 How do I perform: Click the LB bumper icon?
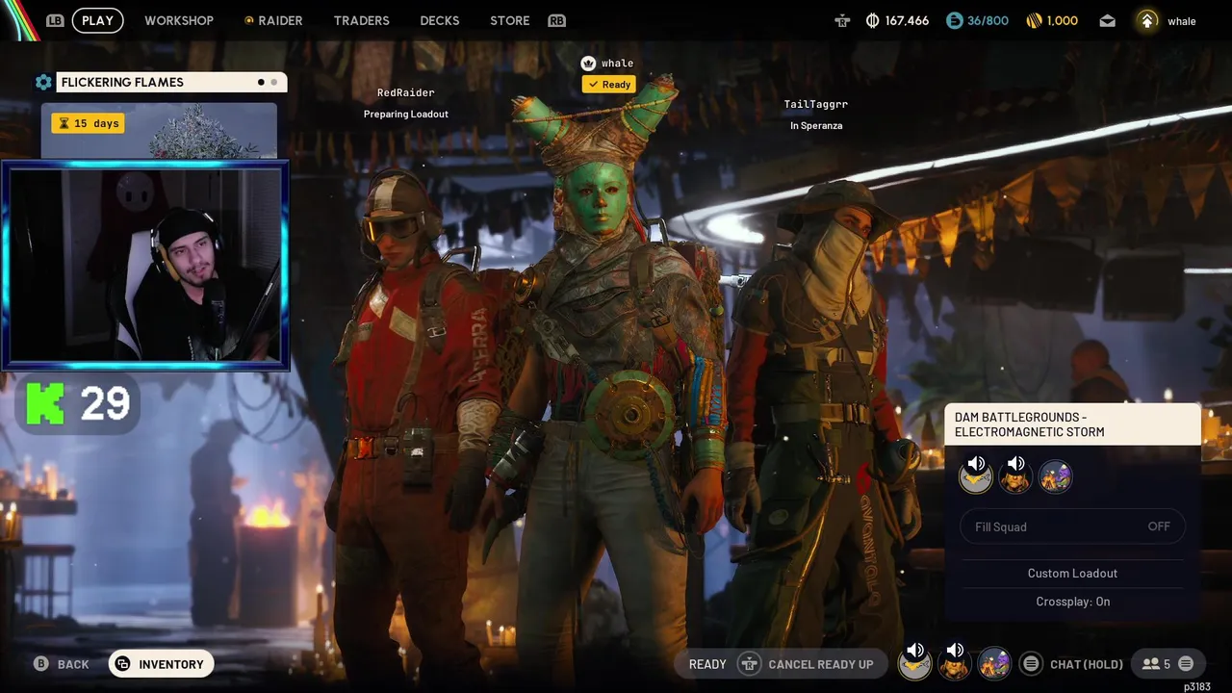point(55,20)
